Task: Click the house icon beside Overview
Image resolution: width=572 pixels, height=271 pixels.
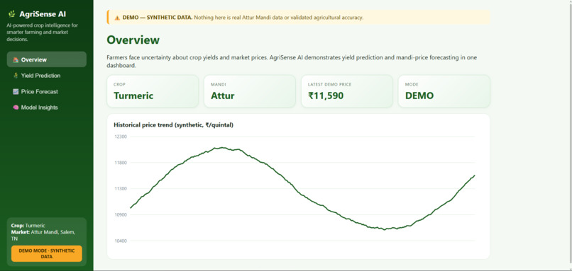Action: pyautogui.click(x=16, y=59)
